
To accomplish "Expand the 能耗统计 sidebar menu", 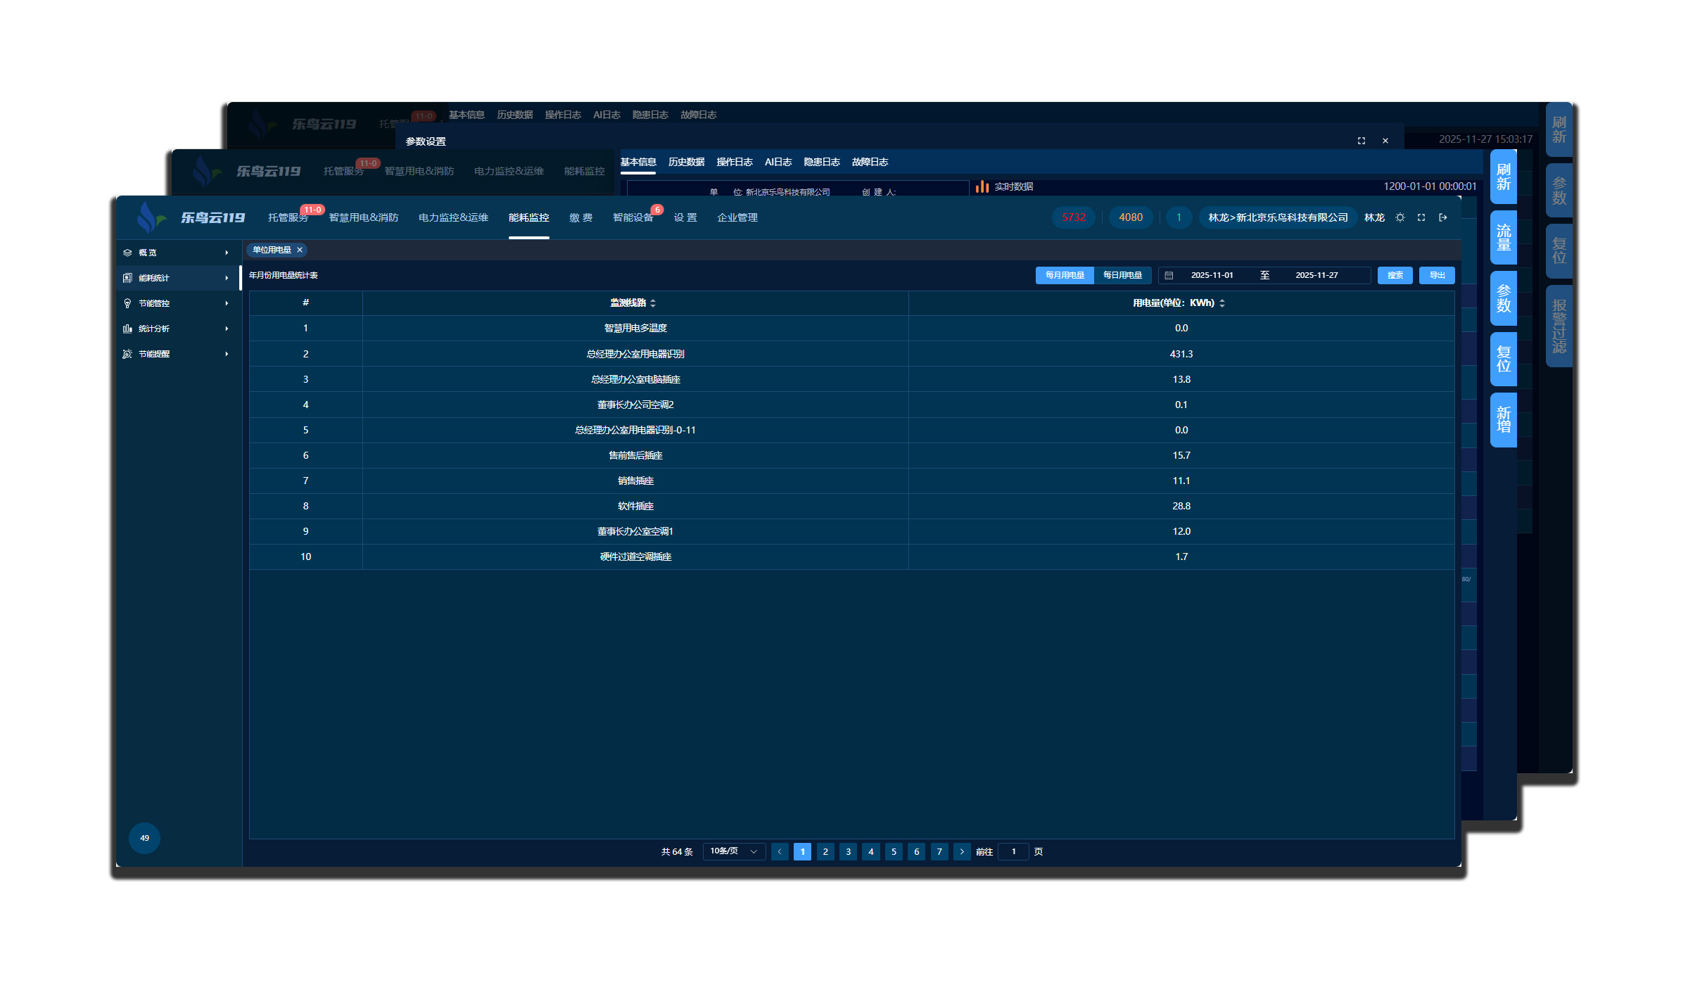I will [177, 278].
